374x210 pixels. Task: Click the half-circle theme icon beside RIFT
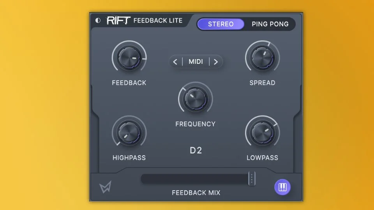point(98,21)
